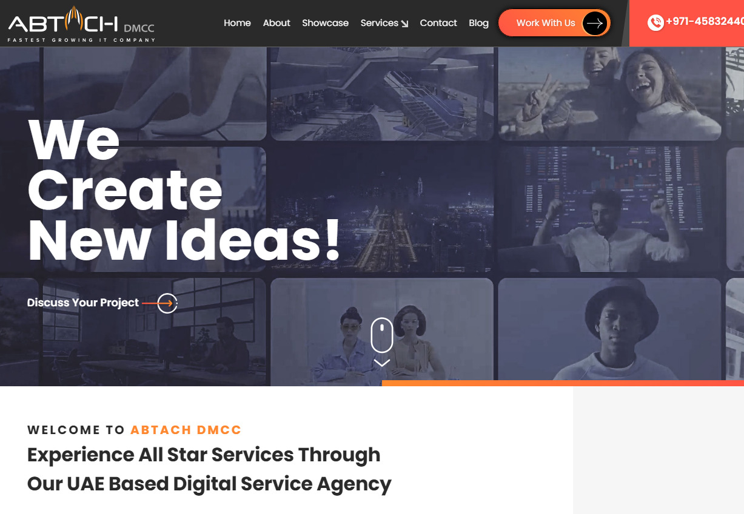Click the down chevron below the mouse icon
The width and height of the screenshot is (744, 514).
click(382, 363)
